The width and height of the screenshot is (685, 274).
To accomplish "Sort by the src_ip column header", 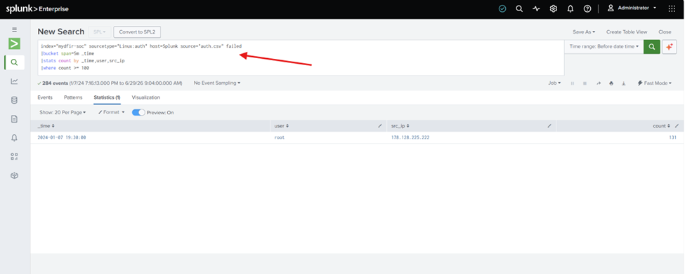I will 400,126.
